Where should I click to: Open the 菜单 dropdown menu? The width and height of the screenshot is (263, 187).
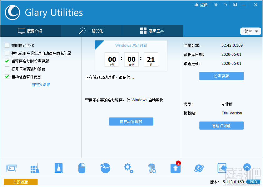click(251, 31)
